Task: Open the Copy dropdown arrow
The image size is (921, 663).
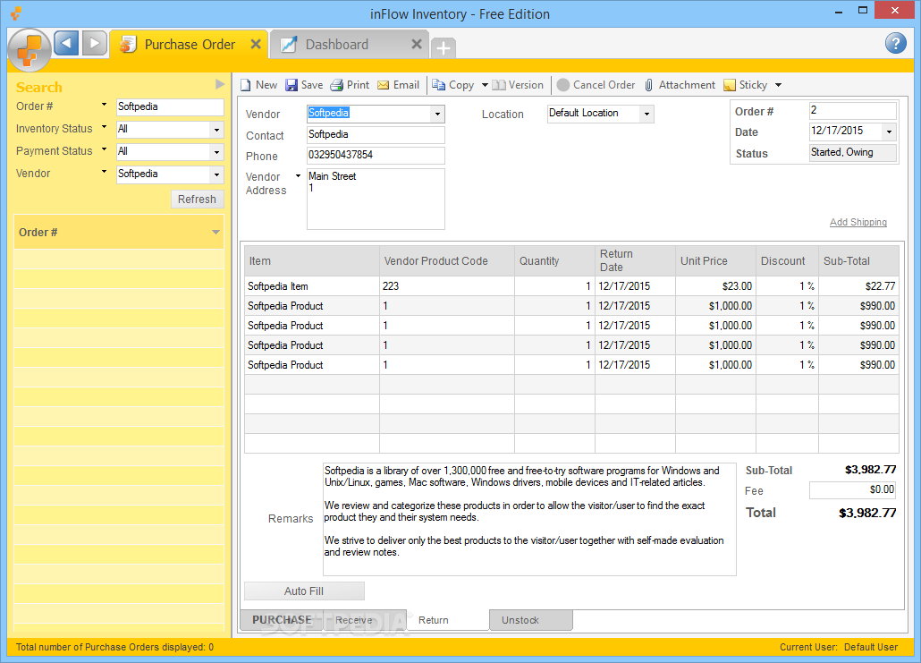Action: pos(485,85)
